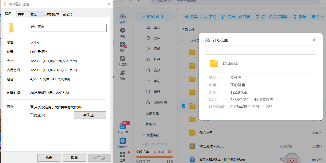Open the 传输 transfer icon in sidebar
The image size is (326, 163).
[x=123, y=31]
